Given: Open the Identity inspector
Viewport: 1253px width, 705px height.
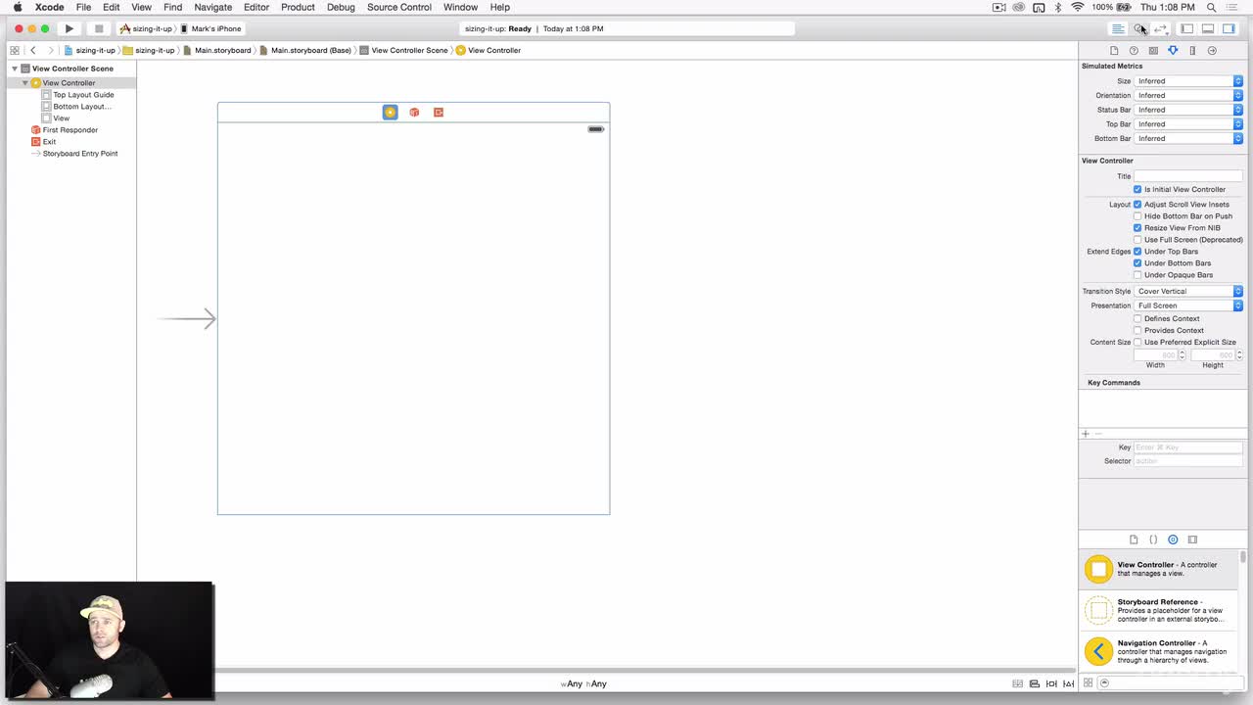Looking at the screenshot, I should (1153, 50).
